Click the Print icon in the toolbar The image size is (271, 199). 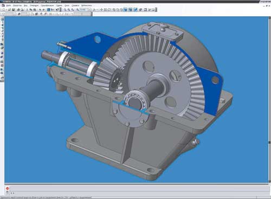pyautogui.click(x=18, y=10)
